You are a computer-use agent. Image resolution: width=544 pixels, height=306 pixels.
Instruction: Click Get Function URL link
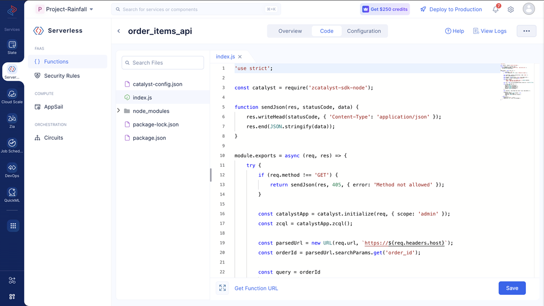click(256, 288)
